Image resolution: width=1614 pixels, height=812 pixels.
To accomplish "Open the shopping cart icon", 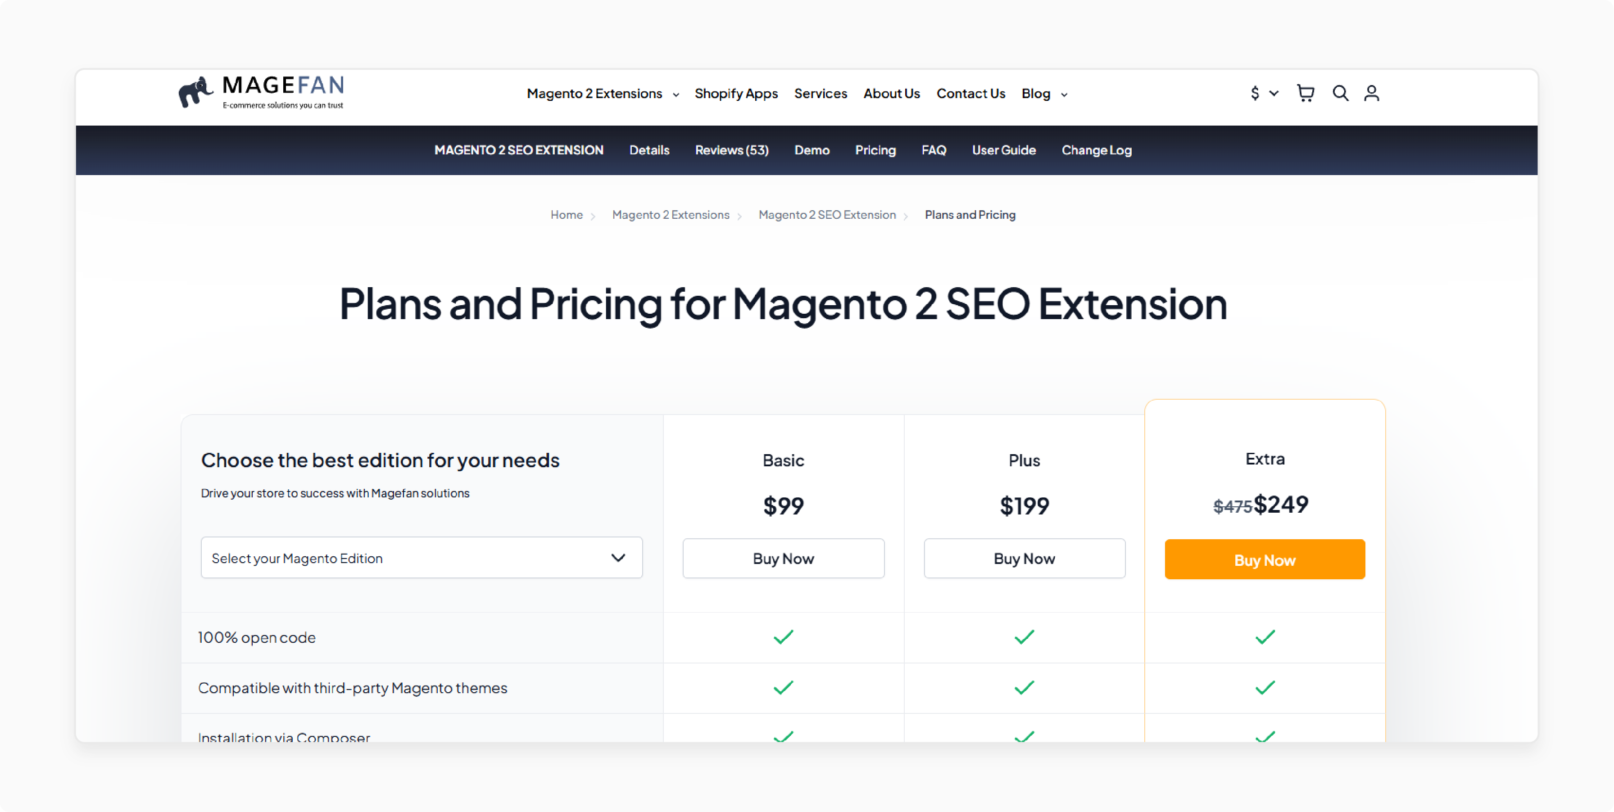I will 1305,93.
